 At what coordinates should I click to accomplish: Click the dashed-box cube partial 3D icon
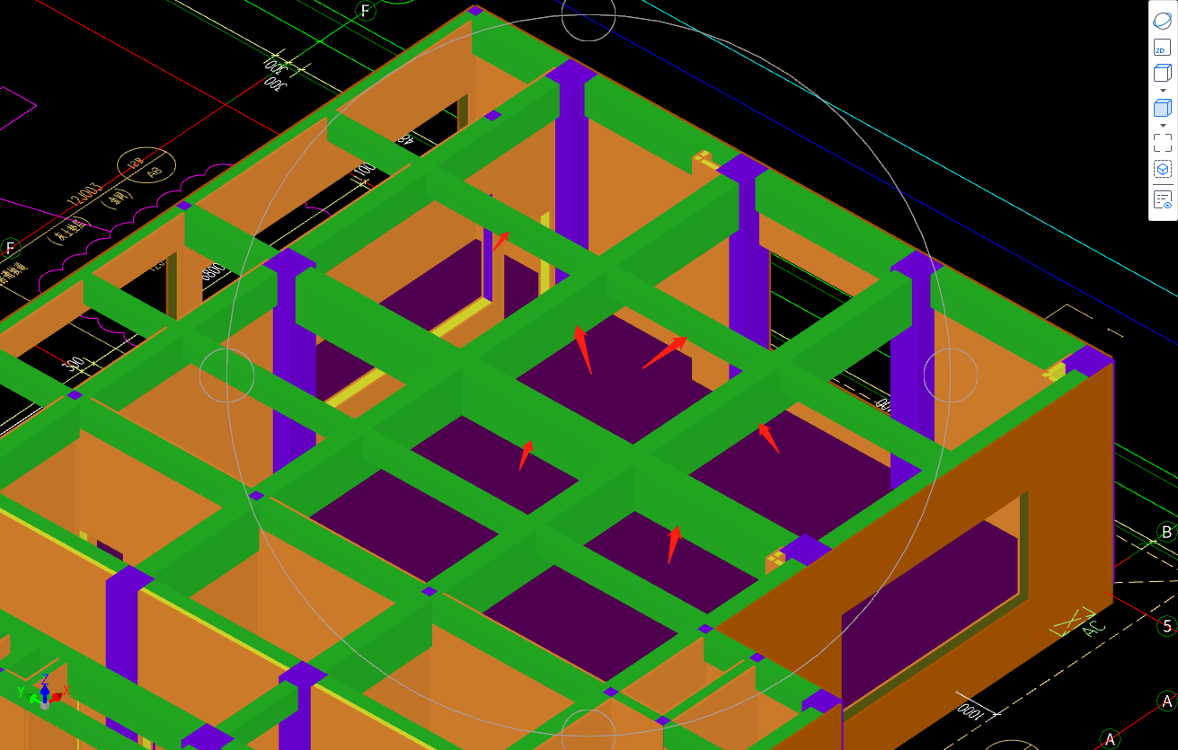(x=1162, y=169)
